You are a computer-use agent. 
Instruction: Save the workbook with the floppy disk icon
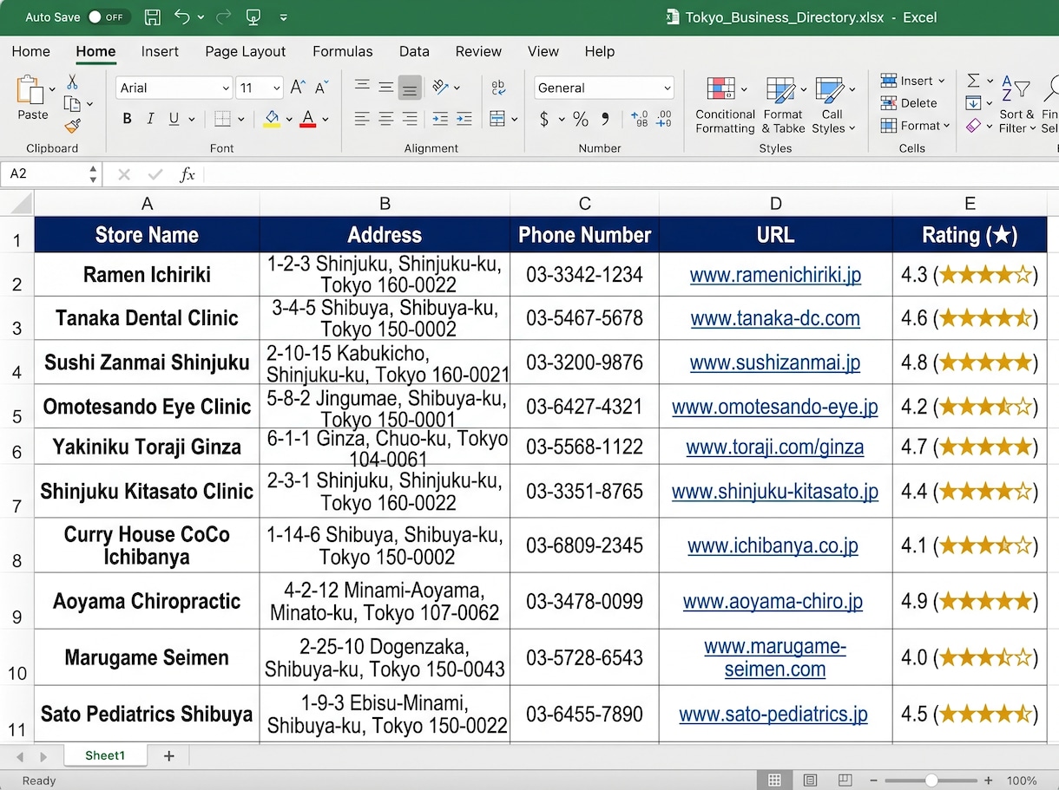[x=152, y=16]
